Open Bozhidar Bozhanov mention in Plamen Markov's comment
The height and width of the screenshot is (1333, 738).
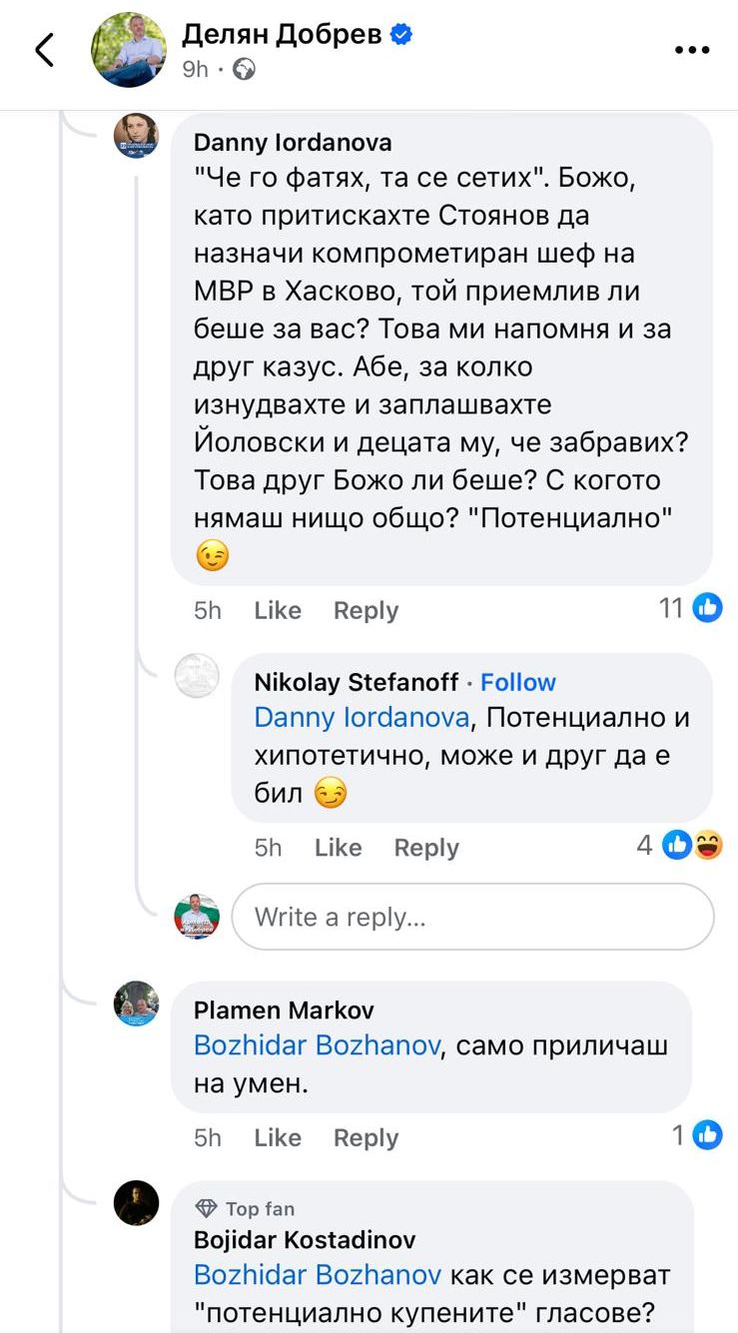pyautogui.click(x=318, y=1045)
